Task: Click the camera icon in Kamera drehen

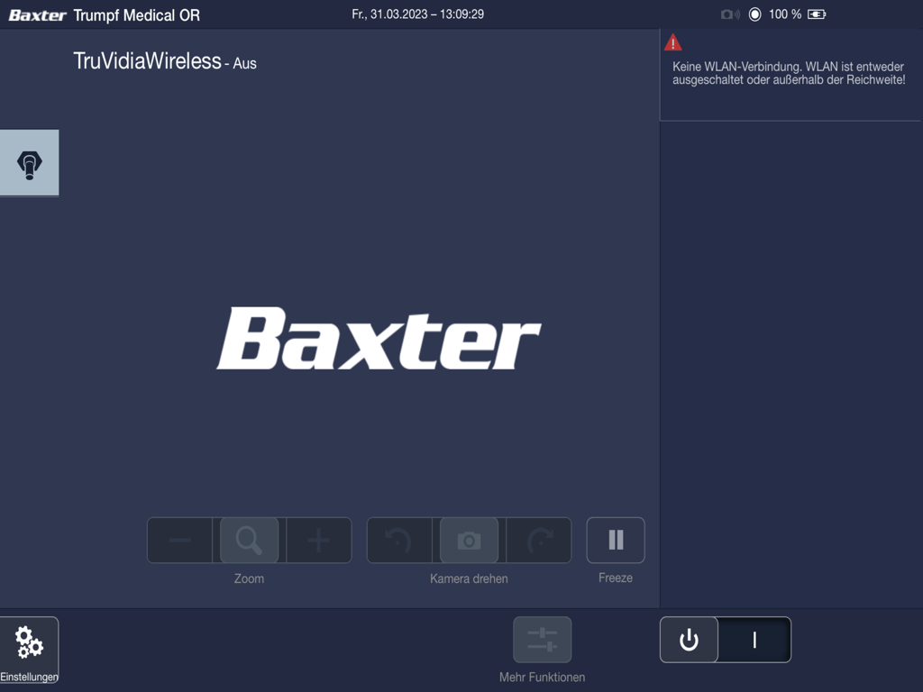Action: (469, 540)
